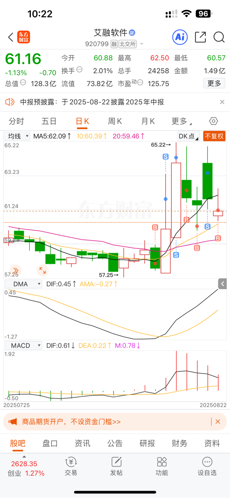
Task: Tap the 更多 quote details button
Action: tap(214, 83)
